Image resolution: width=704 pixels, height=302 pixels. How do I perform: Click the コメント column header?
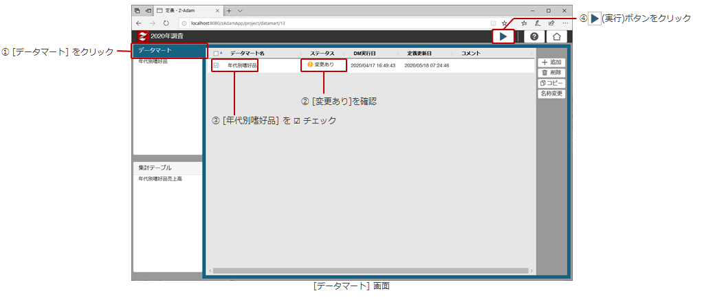471,54
